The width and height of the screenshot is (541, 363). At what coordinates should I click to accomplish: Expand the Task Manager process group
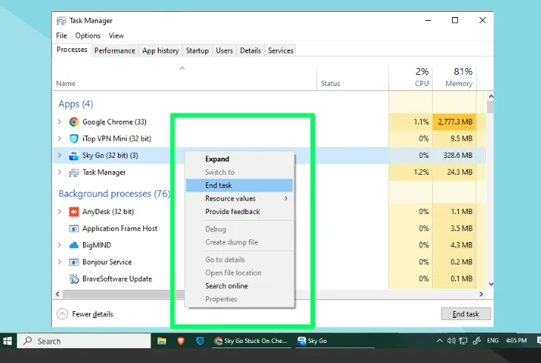(x=59, y=172)
